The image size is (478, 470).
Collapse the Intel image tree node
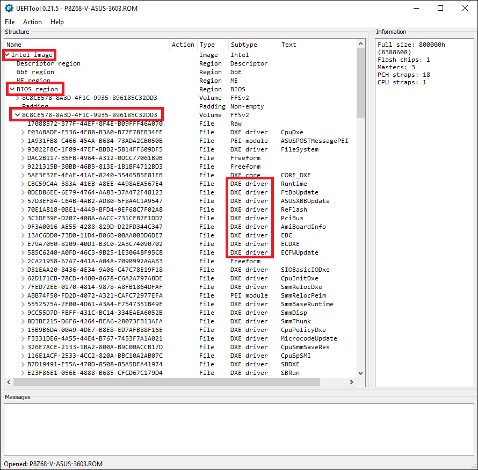pos(7,55)
